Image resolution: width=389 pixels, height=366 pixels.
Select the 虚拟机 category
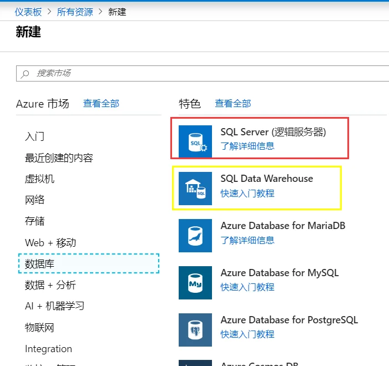pos(39,179)
